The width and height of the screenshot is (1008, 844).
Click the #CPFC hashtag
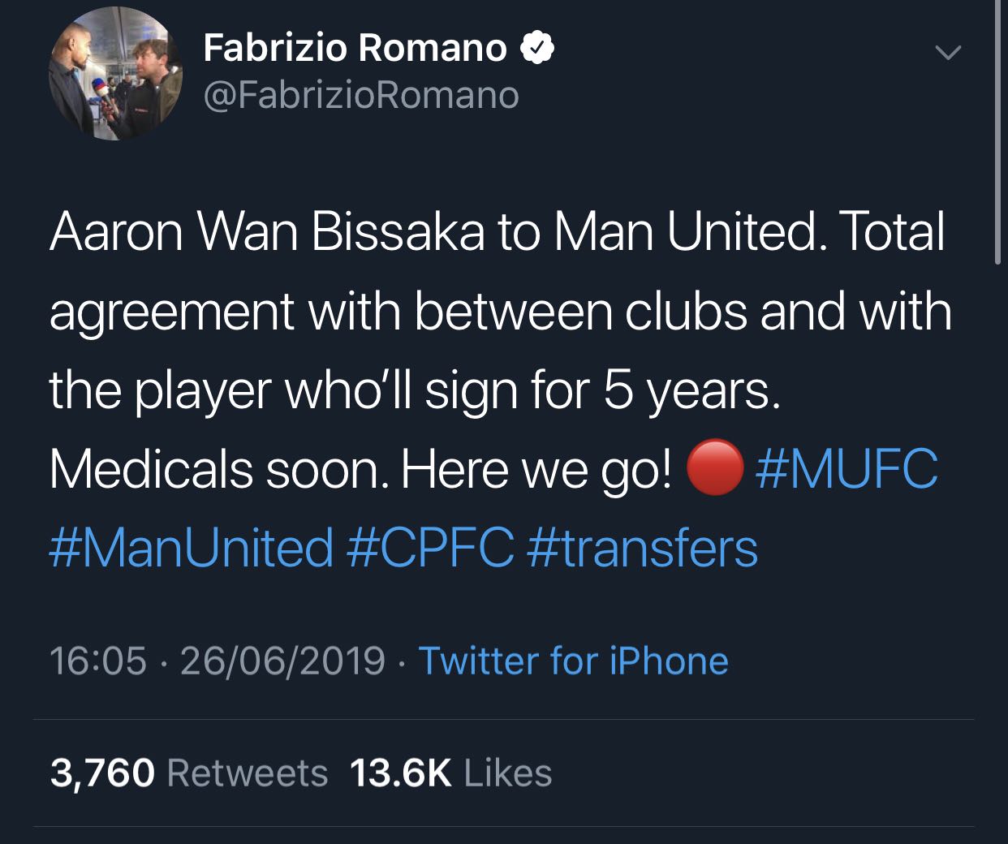coord(430,547)
